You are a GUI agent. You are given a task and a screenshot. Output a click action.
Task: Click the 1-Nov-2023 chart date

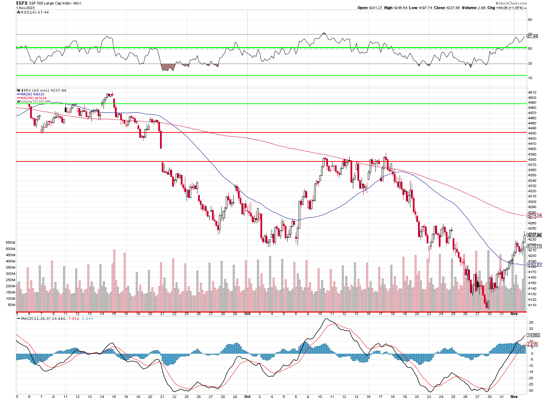tap(25, 8)
